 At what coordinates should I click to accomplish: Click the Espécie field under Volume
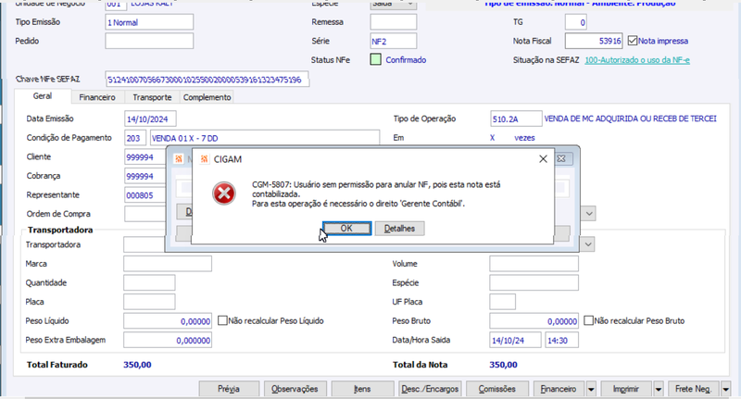tap(534, 283)
